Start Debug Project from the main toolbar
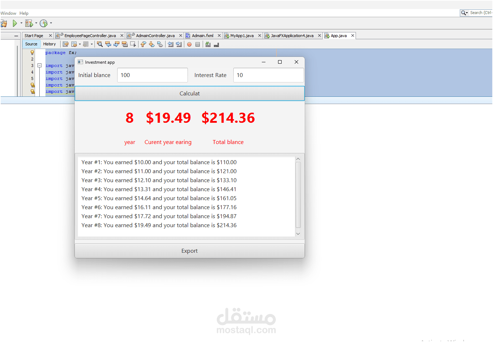Viewport: 493px width, 342px height. coord(29,23)
